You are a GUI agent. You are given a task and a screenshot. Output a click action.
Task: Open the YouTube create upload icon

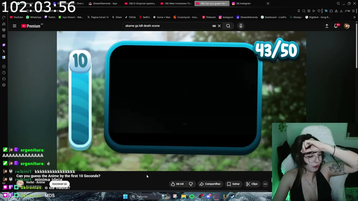(x=327, y=26)
